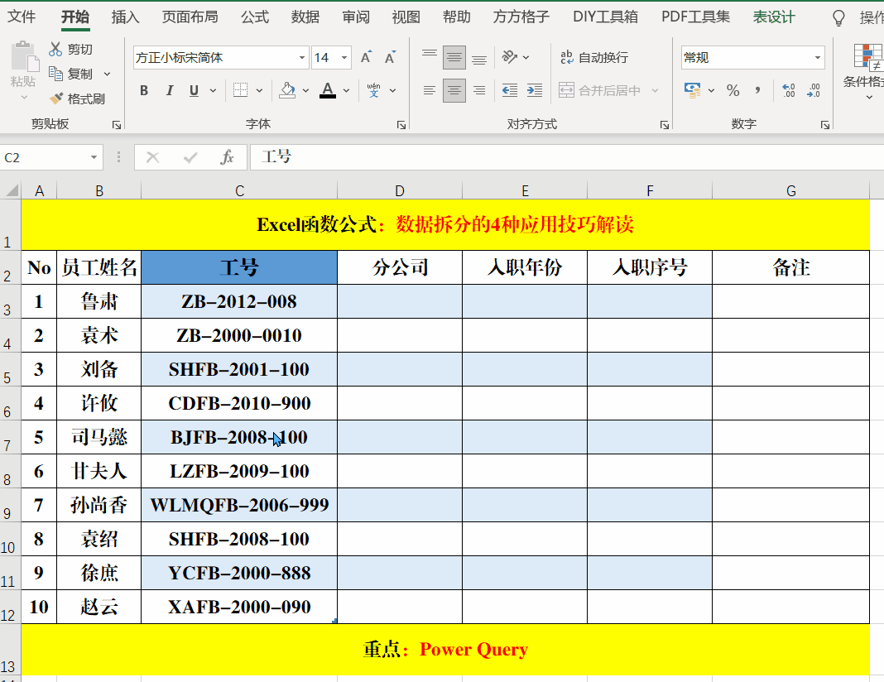This screenshot has width=884, height=682.
Task: Toggle center horizontal alignment
Action: point(454,90)
